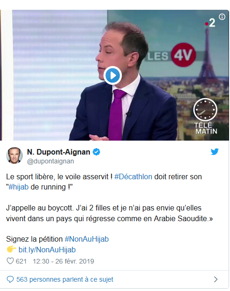This screenshot has width=230, height=291.
Task: Open the video info icon
Action: pos(222,17)
